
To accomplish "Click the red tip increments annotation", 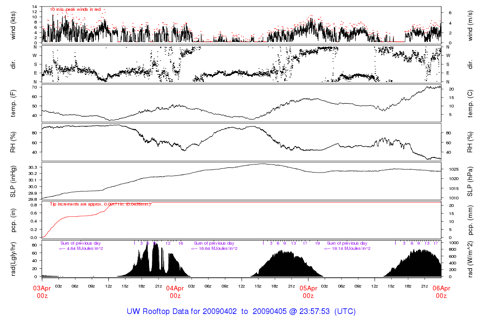I will (100, 204).
